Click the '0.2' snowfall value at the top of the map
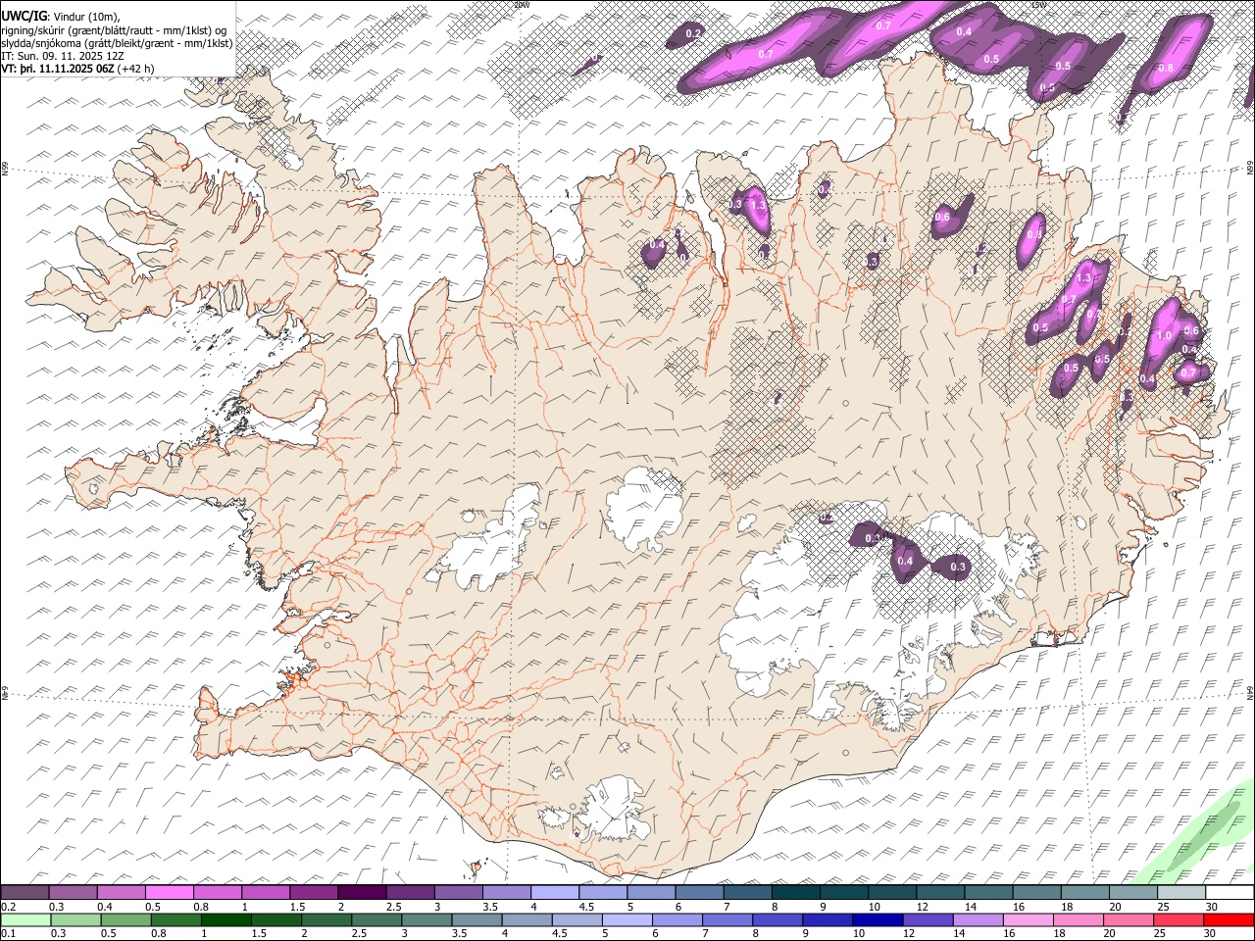 pos(693,33)
